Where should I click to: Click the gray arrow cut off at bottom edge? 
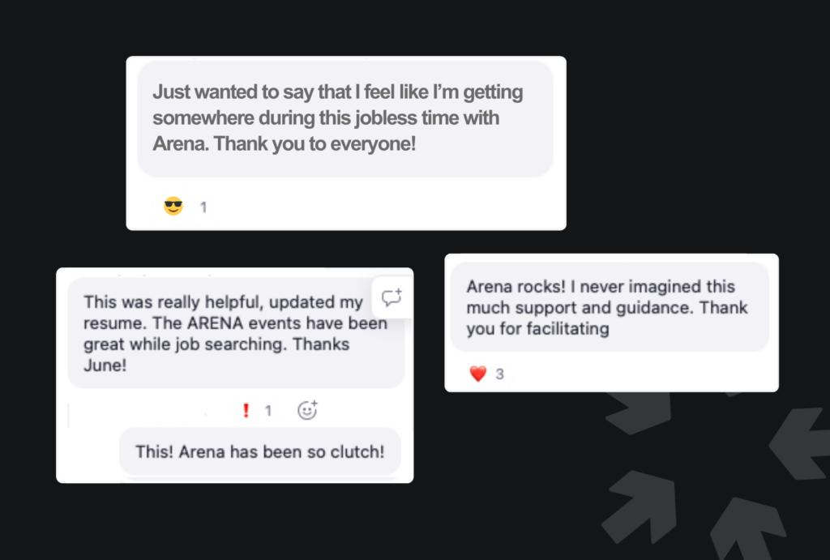point(747,528)
